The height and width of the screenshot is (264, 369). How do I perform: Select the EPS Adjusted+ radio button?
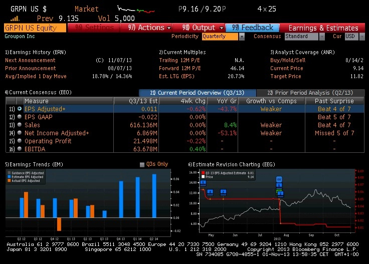coord(20,109)
